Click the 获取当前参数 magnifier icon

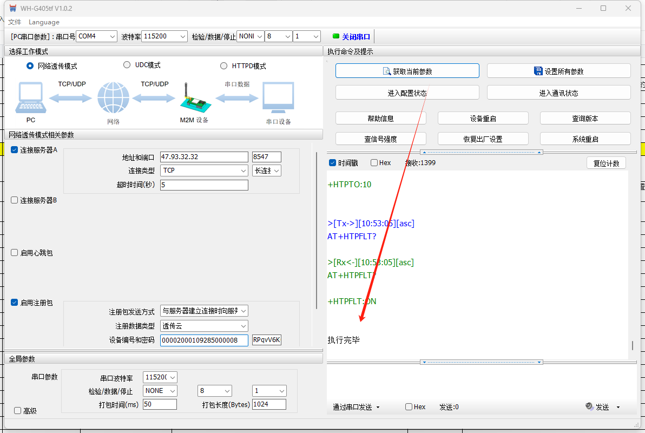(x=387, y=71)
